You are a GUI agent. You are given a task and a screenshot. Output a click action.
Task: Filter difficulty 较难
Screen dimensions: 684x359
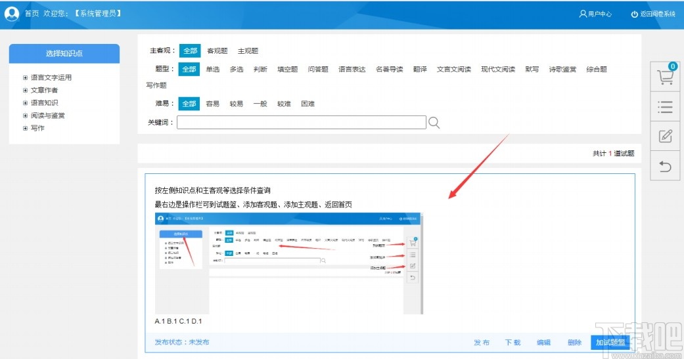click(x=284, y=104)
